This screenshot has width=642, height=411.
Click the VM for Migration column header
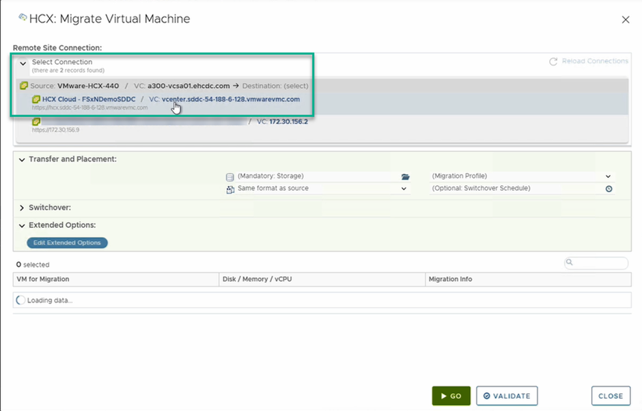click(116, 279)
